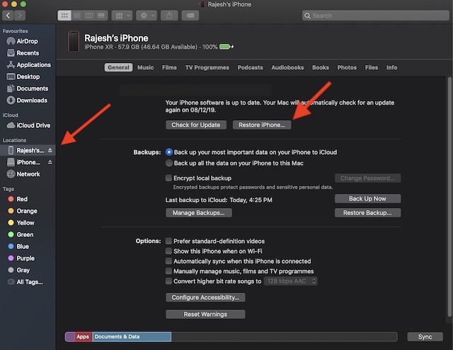Enable automatic sync when iPhone connected
Screen dimensions: 453x350
168,261
